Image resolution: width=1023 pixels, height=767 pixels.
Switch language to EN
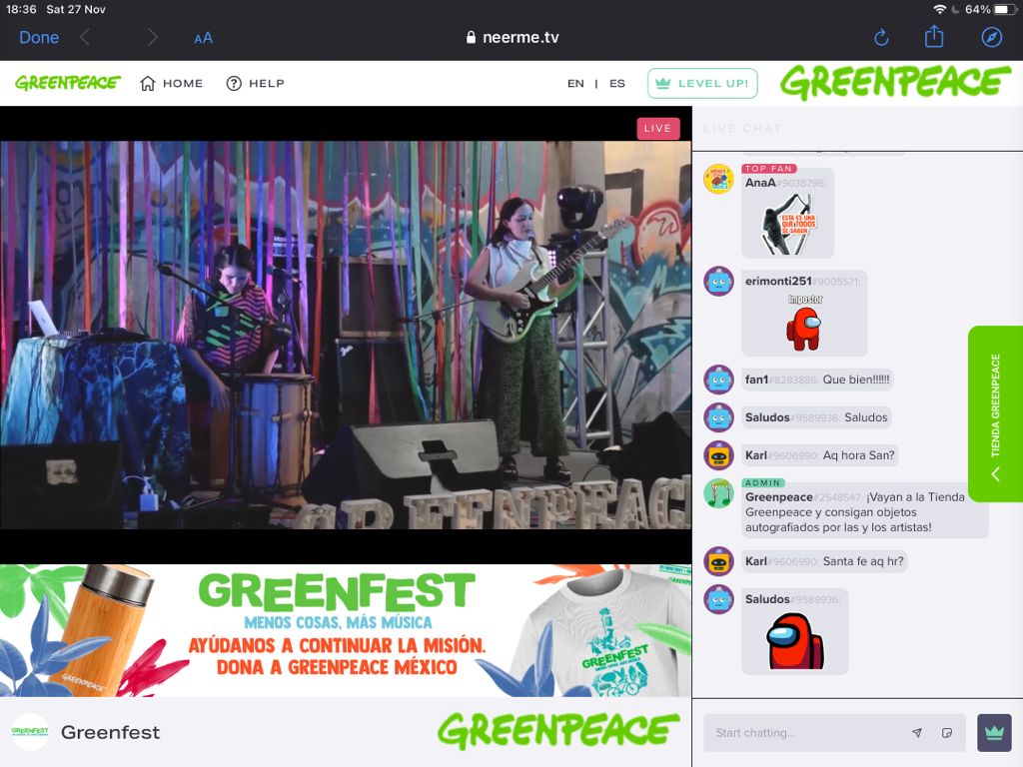click(575, 84)
